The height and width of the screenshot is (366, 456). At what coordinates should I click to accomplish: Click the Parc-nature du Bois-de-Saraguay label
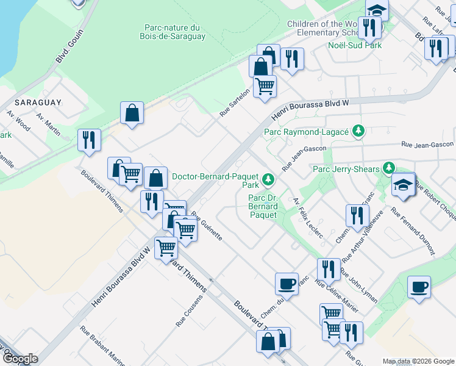[x=173, y=32]
